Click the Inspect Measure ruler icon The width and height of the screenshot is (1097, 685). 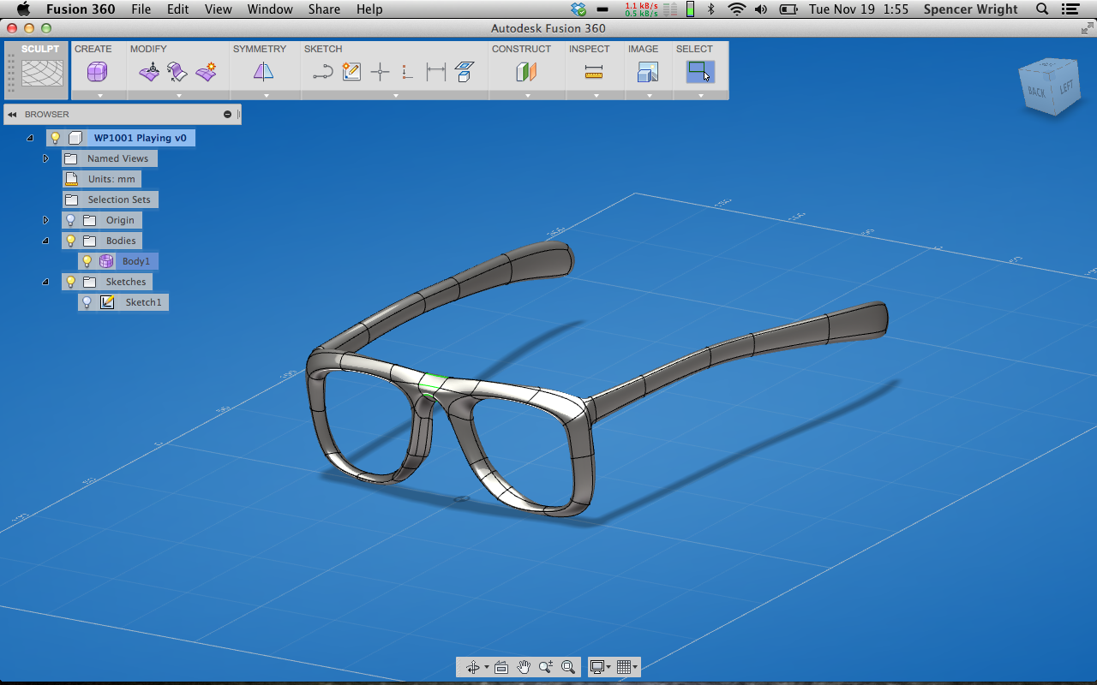coord(594,73)
